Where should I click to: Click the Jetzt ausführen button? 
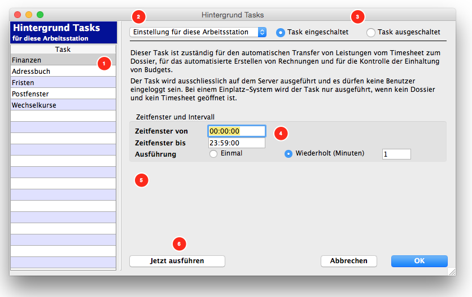tap(177, 261)
